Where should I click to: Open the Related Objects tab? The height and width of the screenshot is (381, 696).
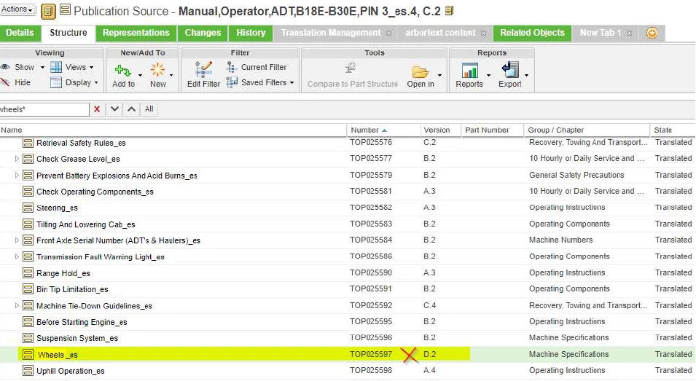(532, 33)
